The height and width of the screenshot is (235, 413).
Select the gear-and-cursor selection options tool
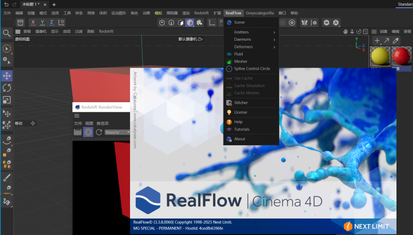tap(7, 60)
